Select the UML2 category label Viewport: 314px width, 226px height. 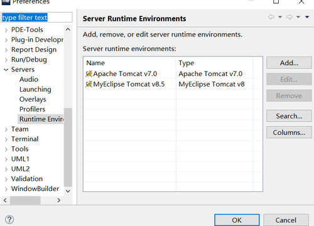pyautogui.click(x=20, y=169)
